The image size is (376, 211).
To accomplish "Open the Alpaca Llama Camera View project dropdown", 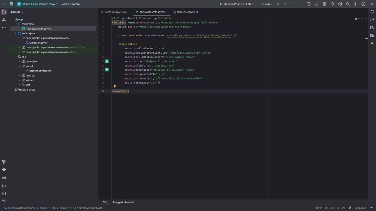I will click(x=37, y=4).
